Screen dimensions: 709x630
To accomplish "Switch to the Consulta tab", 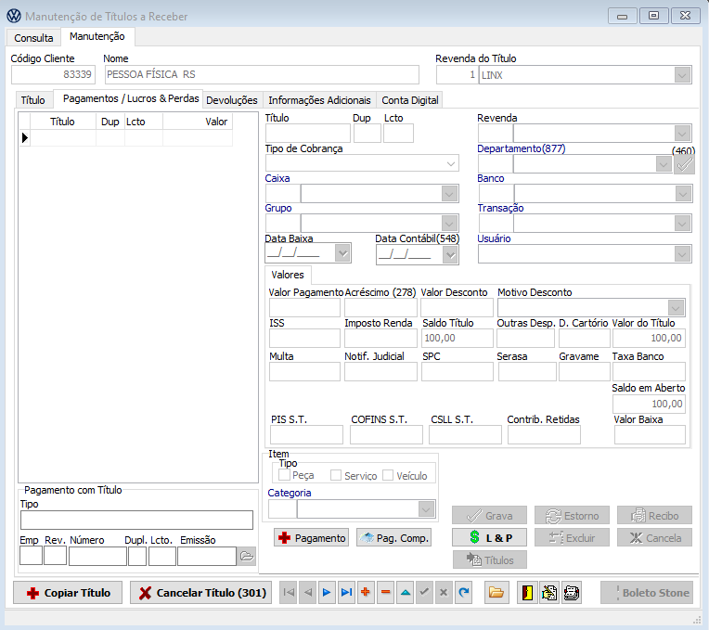I will [x=33, y=38].
